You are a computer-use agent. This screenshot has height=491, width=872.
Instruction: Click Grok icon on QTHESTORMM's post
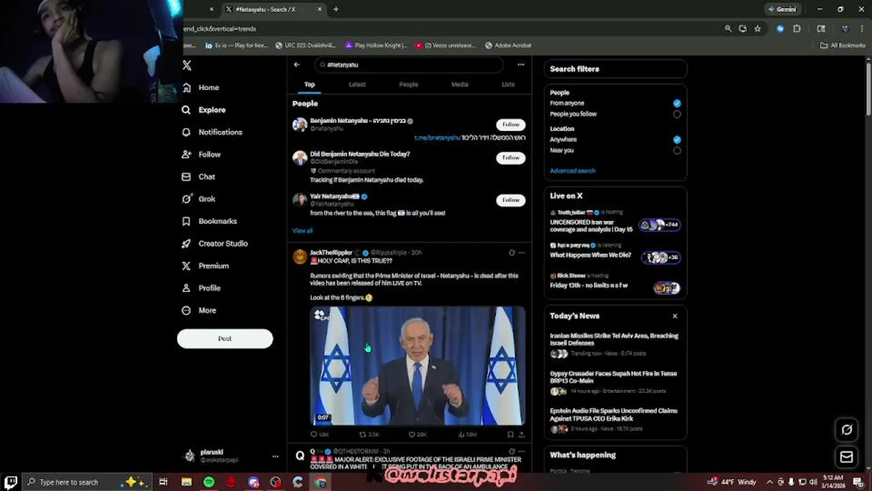click(512, 451)
